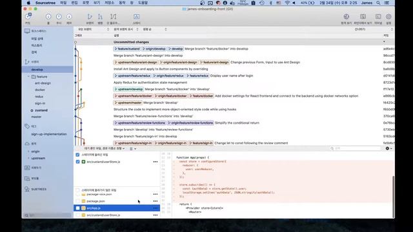Select History in Workspace sidebar
413x232 pixels.
point(36,46)
